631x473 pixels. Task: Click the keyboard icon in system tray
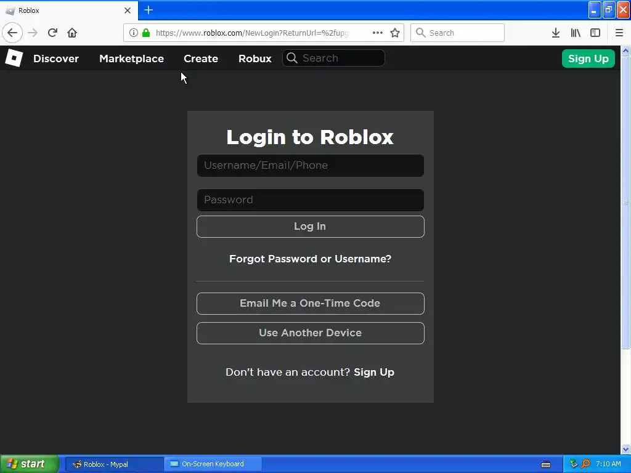[x=546, y=464]
